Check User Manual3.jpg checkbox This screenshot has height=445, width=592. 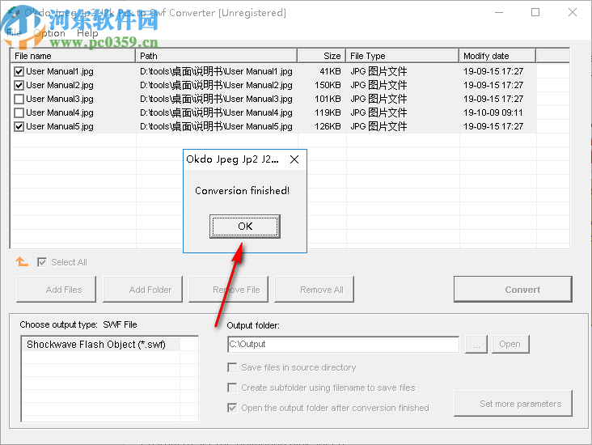click(x=19, y=99)
